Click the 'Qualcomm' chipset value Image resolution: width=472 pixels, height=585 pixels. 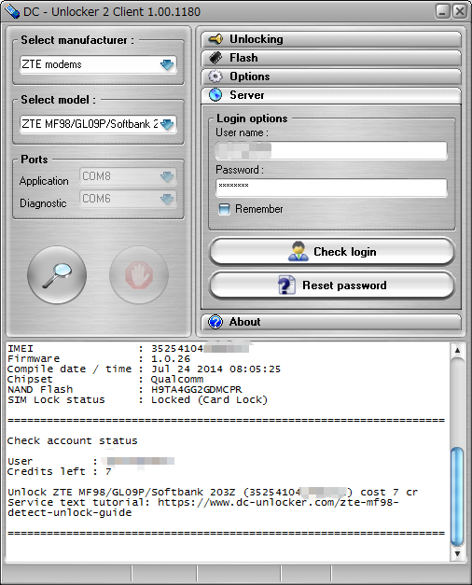click(177, 380)
